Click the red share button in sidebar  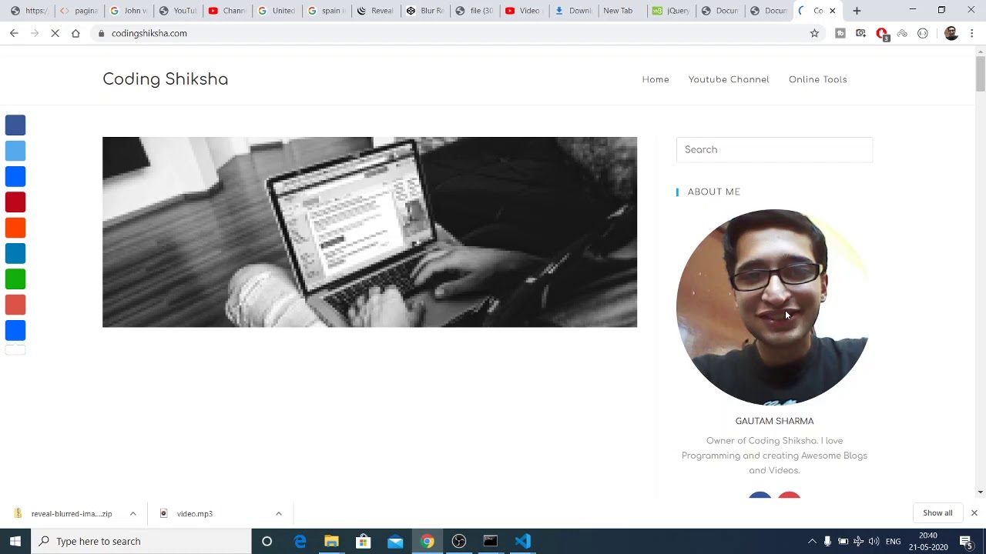click(15, 202)
